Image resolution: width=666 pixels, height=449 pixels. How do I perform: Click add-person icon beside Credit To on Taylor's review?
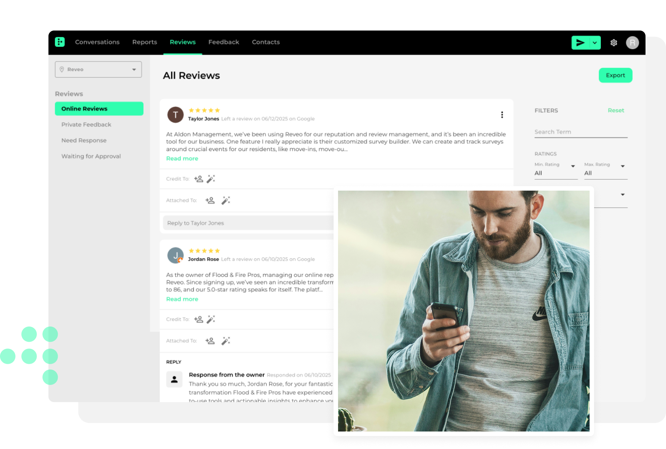pos(199,179)
